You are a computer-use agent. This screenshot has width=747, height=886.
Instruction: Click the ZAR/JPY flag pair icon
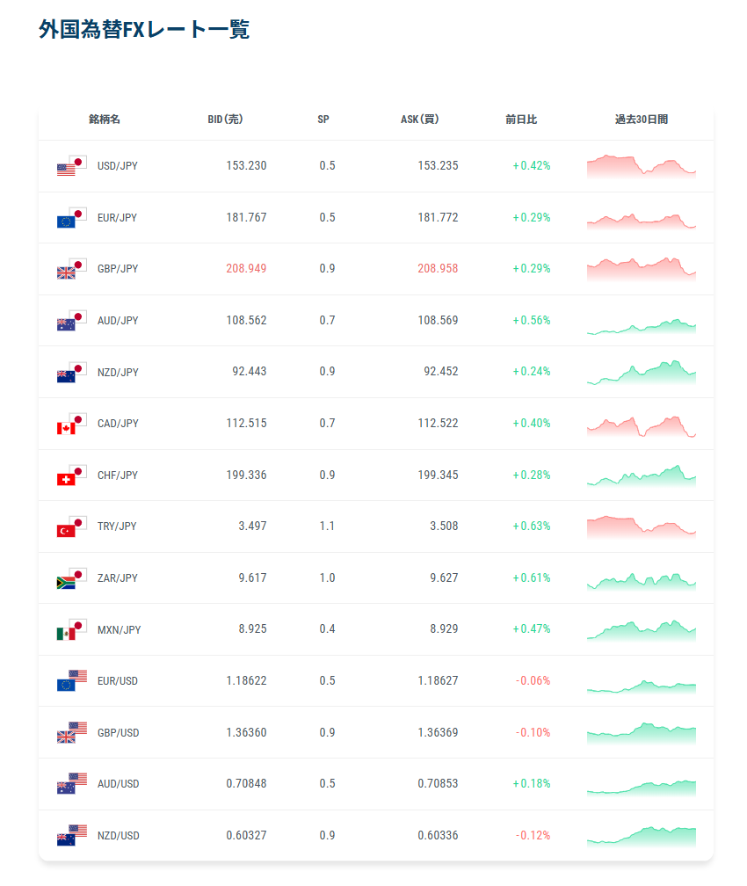click(x=71, y=578)
